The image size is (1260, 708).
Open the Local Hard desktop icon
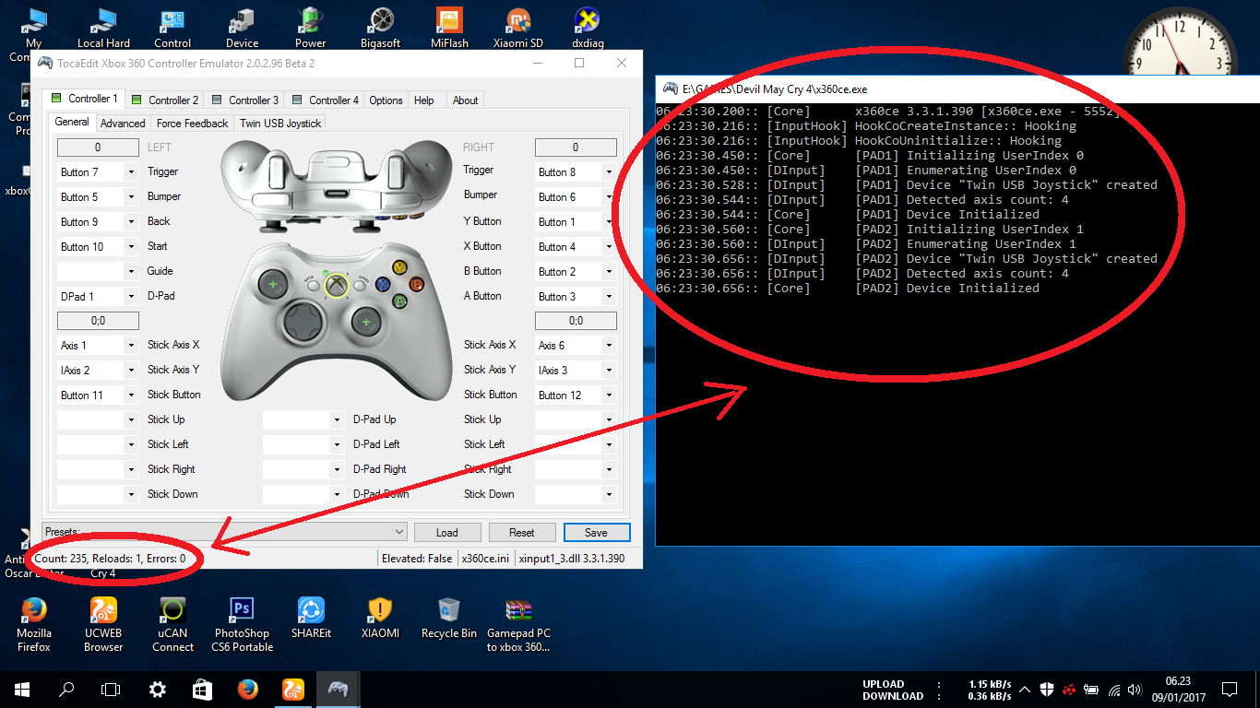[x=103, y=26]
